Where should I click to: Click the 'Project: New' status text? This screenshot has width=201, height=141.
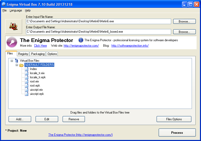tap(16, 131)
